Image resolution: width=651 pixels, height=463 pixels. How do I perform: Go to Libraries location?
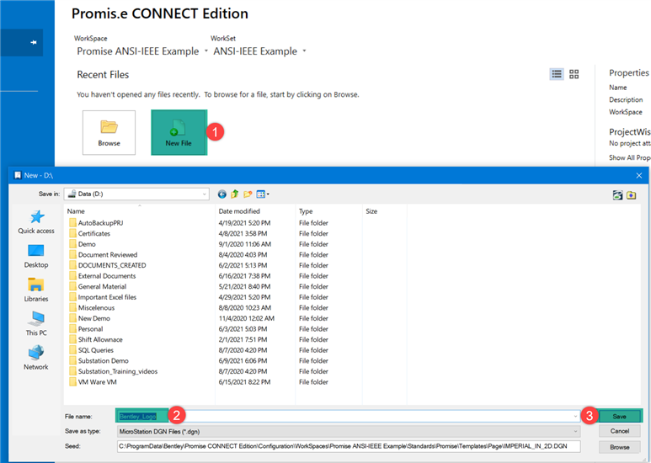coord(36,290)
